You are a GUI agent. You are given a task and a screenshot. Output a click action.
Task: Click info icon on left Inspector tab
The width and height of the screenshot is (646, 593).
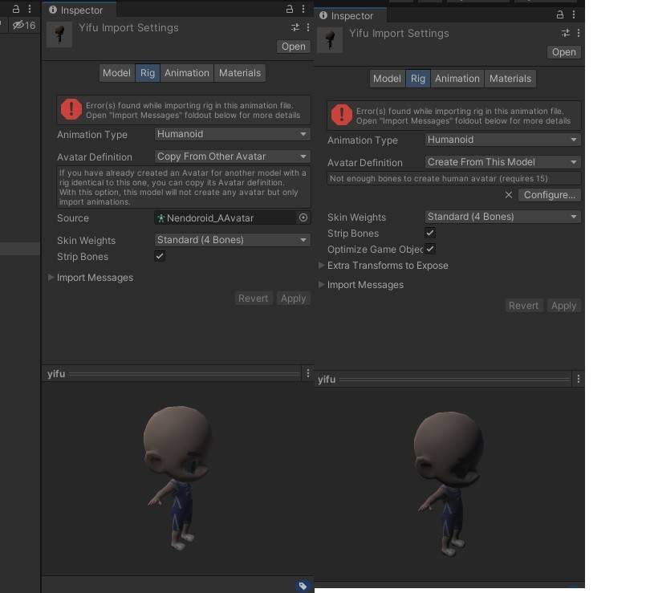pos(53,10)
